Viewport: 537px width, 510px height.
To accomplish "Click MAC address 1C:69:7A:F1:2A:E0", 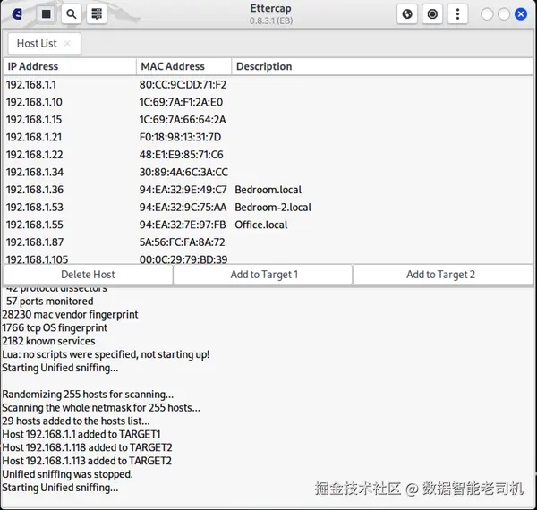I will 181,102.
